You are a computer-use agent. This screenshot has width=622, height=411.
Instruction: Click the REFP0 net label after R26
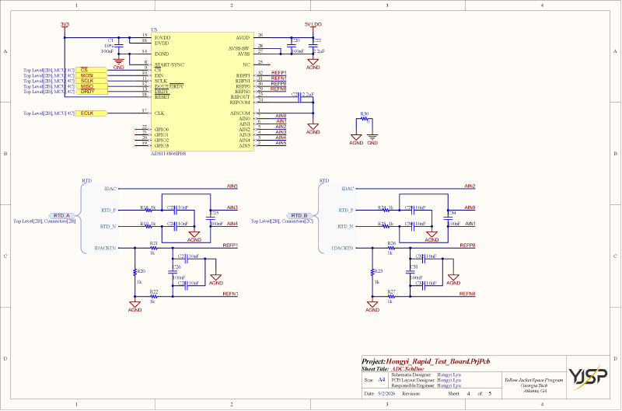click(x=467, y=246)
